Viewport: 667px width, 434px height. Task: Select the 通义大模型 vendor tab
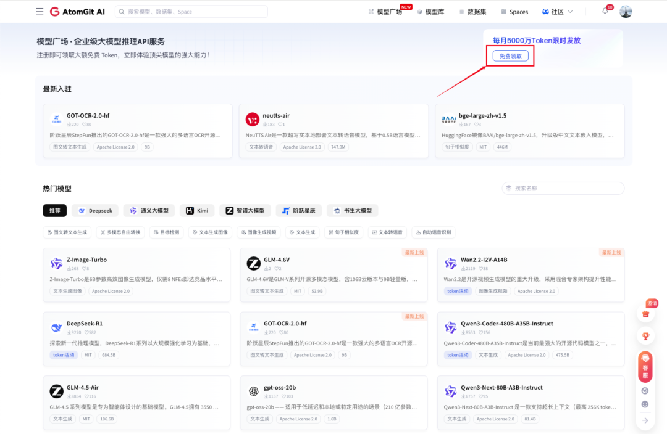tap(149, 211)
